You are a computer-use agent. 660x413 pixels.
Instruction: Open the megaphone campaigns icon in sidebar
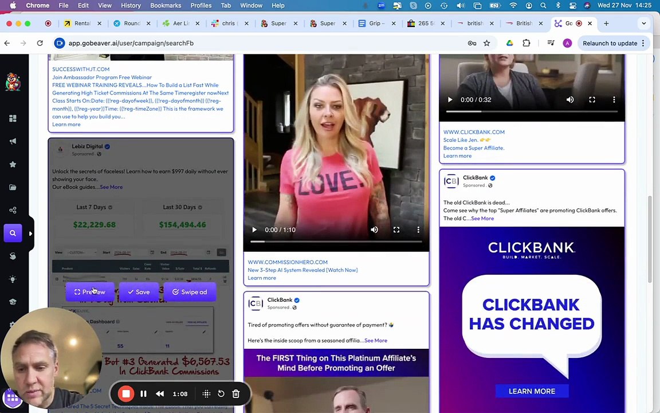13,141
